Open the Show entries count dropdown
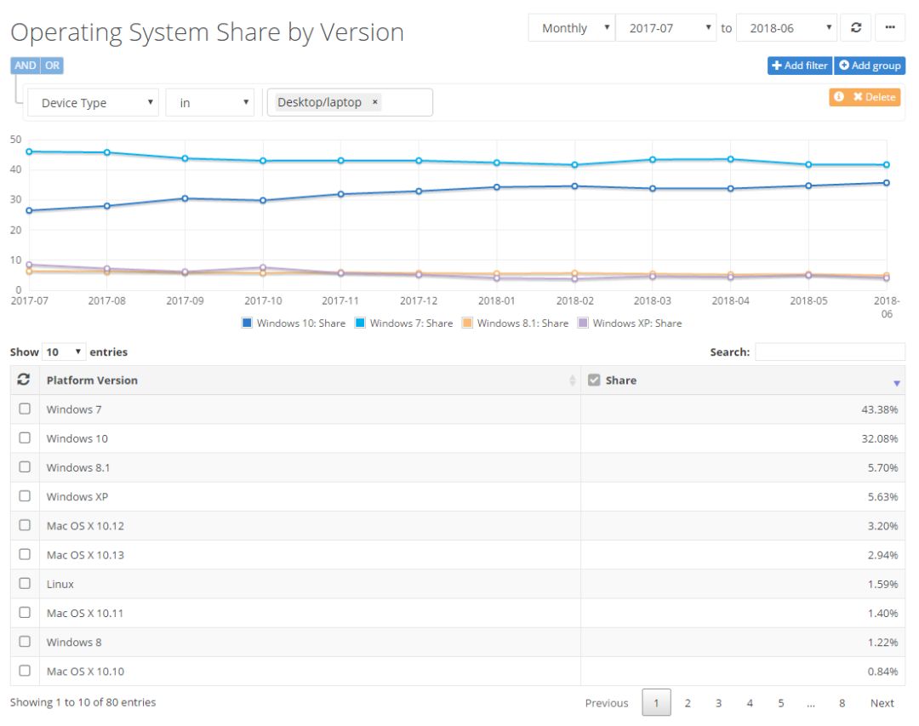The width and height of the screenshot is (919, 726). click(x=64, y=352)
